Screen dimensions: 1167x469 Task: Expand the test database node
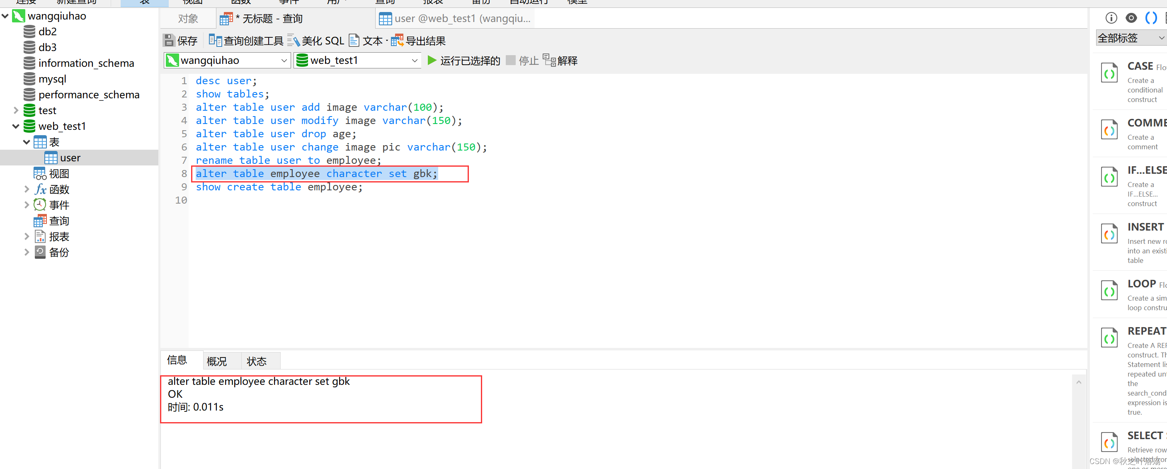click(x=16, y=110)
